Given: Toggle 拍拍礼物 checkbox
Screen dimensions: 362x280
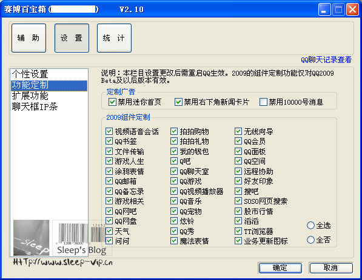Looking at the screenshot, I should (x=174, y=141).
